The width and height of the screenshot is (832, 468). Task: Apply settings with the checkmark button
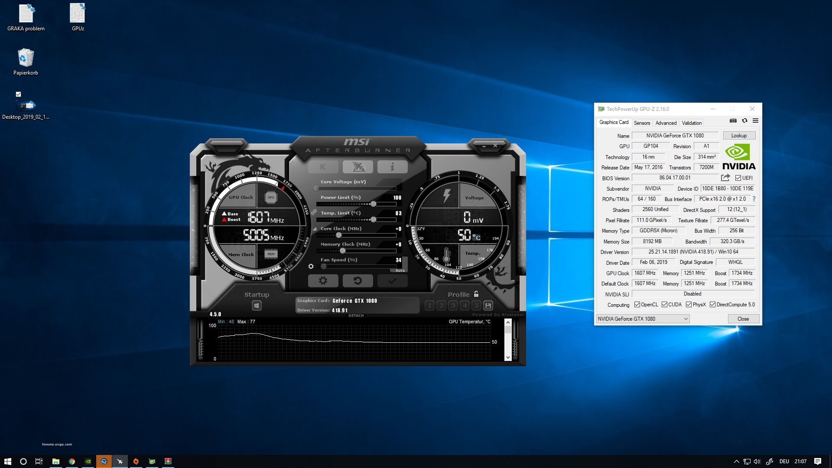coord(392,281)
